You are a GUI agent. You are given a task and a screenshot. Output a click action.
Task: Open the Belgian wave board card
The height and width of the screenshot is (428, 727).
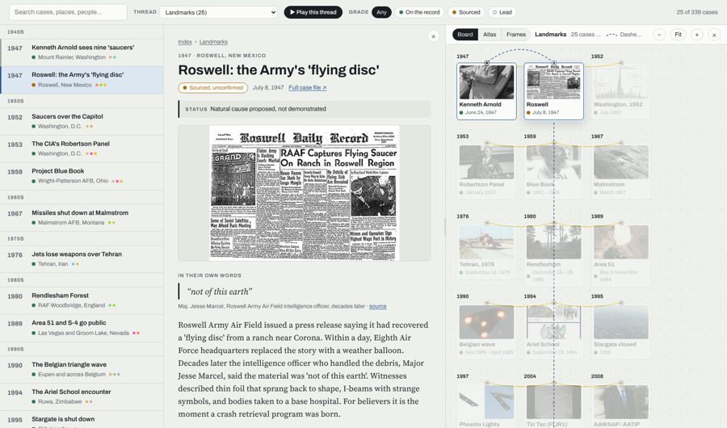486,331
